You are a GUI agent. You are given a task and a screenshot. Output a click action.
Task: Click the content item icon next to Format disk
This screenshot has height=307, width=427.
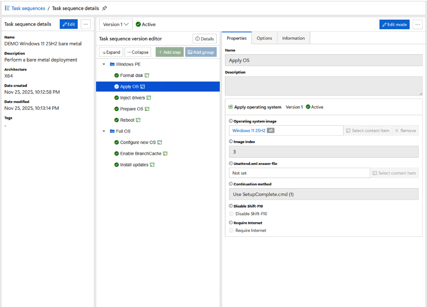[147, 76]
